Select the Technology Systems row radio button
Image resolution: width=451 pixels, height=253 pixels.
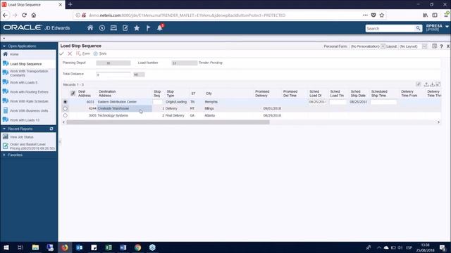click(x=66, y=115)
